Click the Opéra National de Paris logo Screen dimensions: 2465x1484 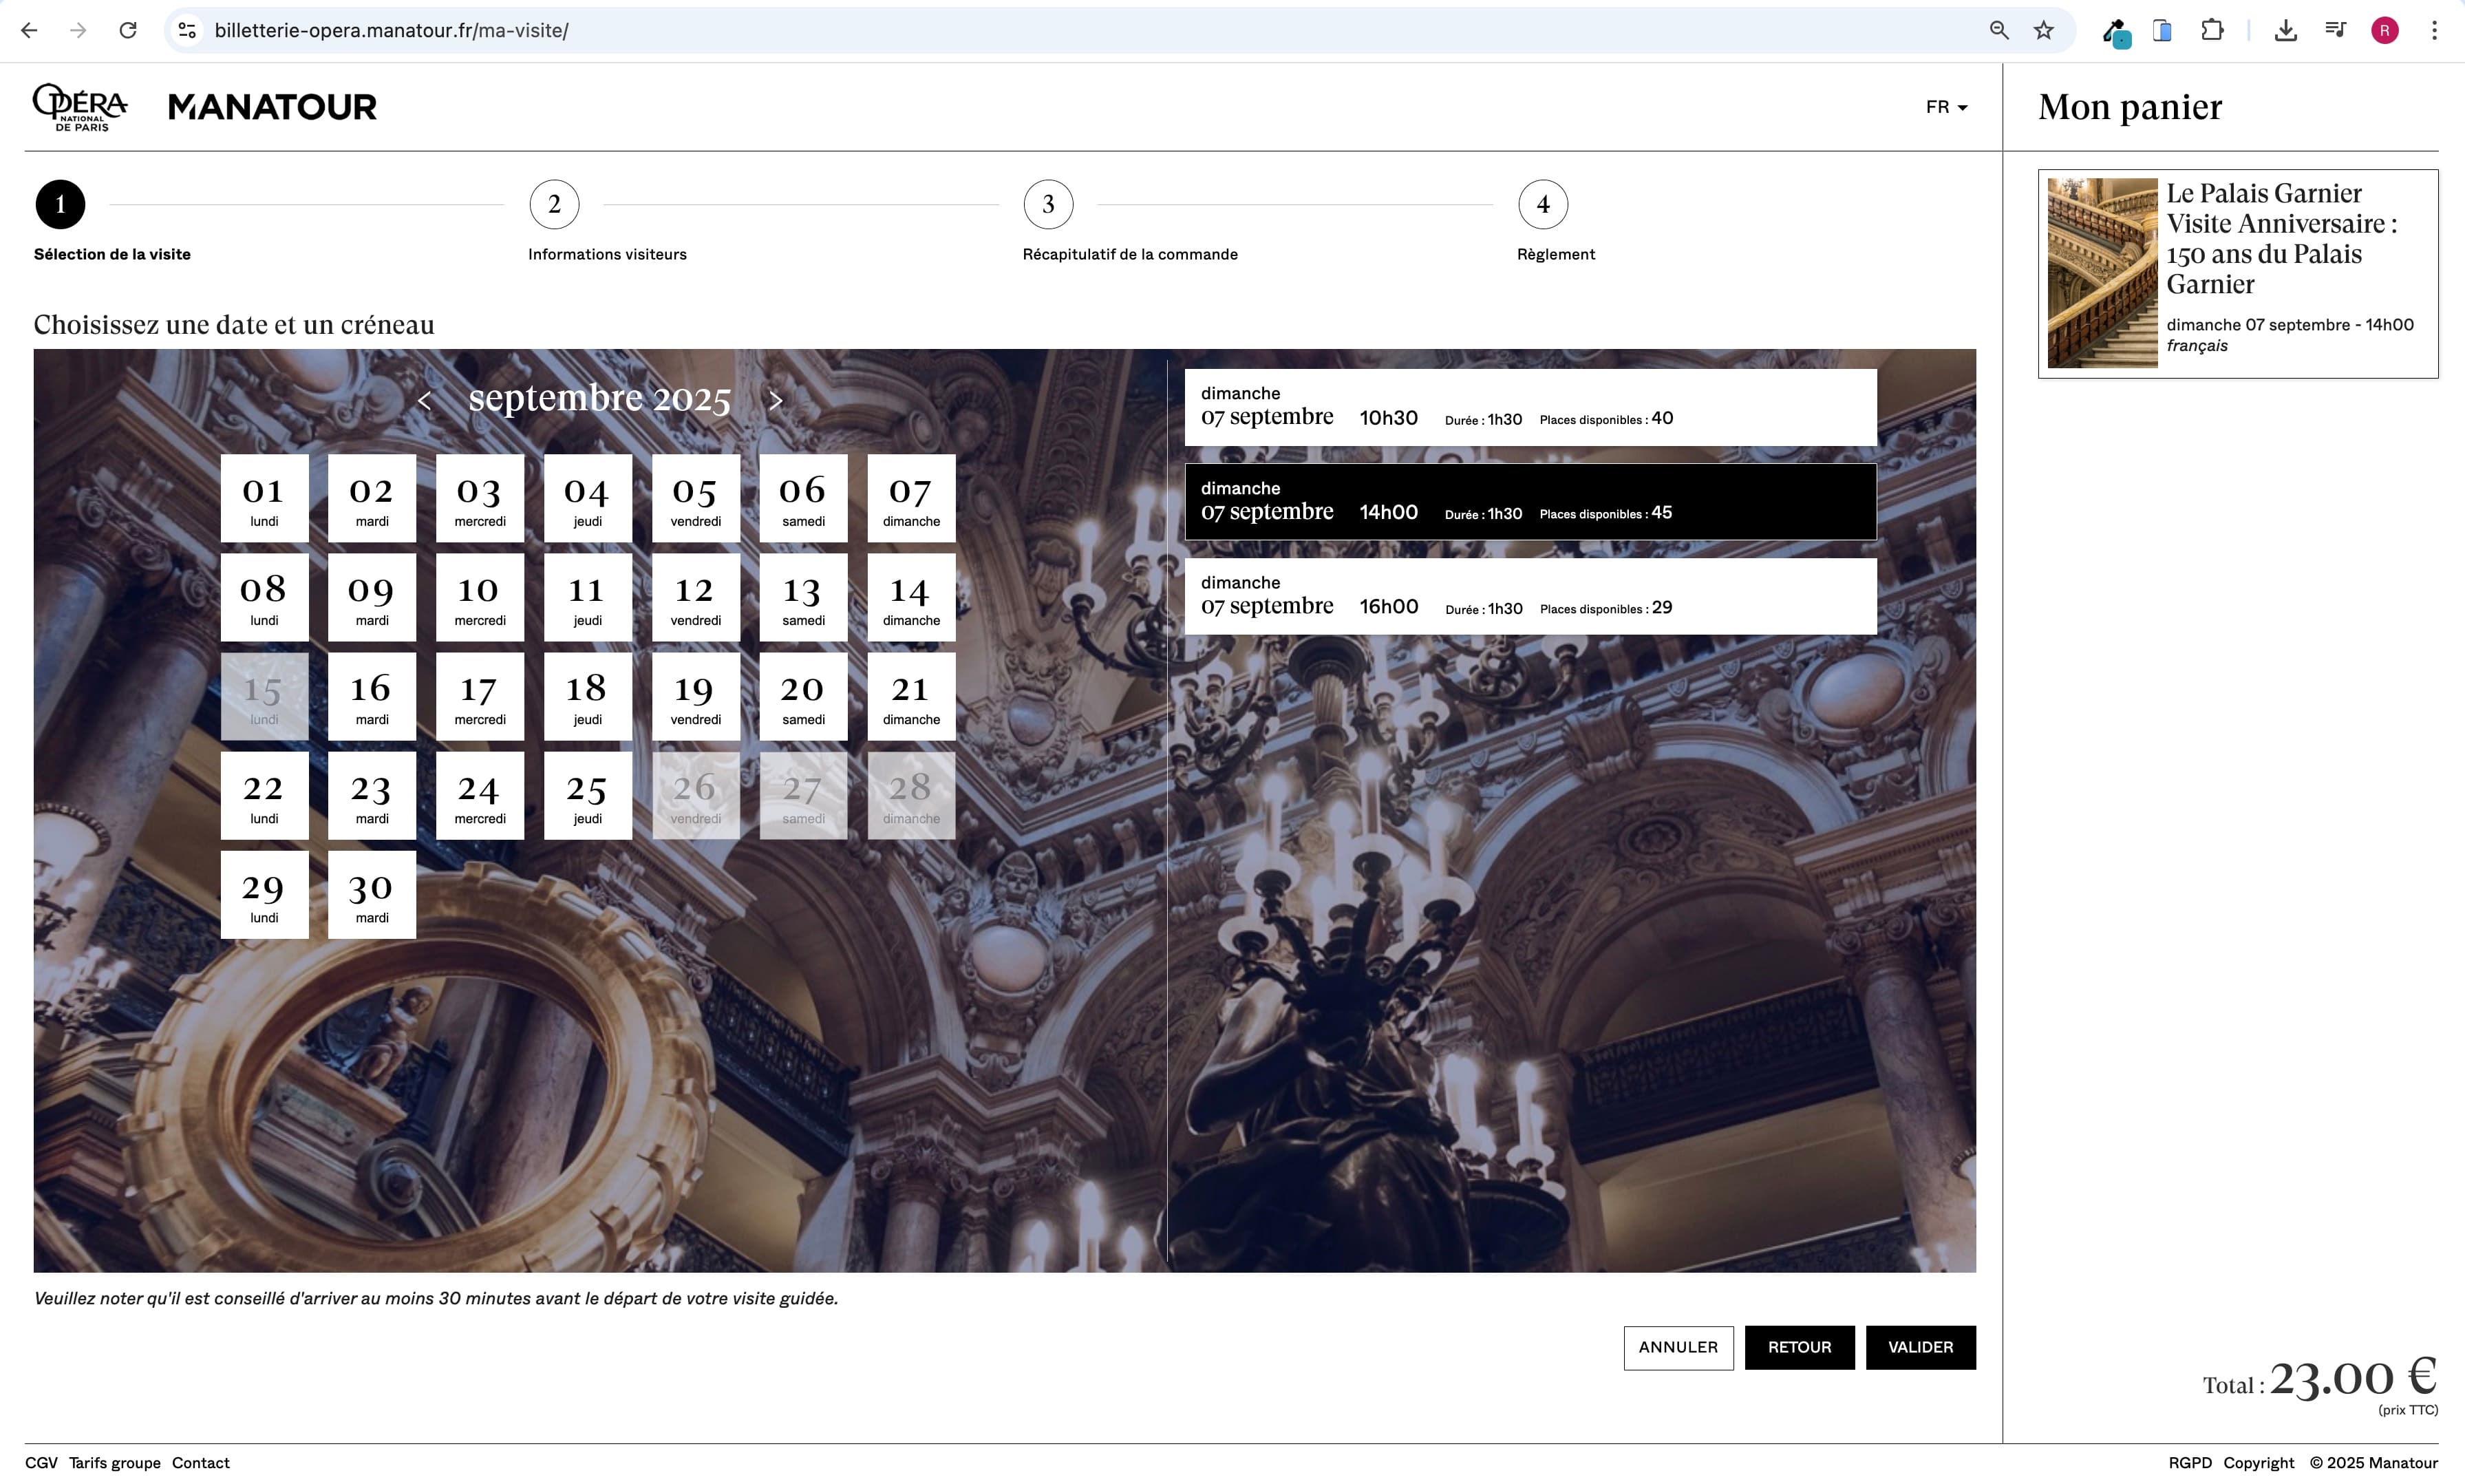80,106
